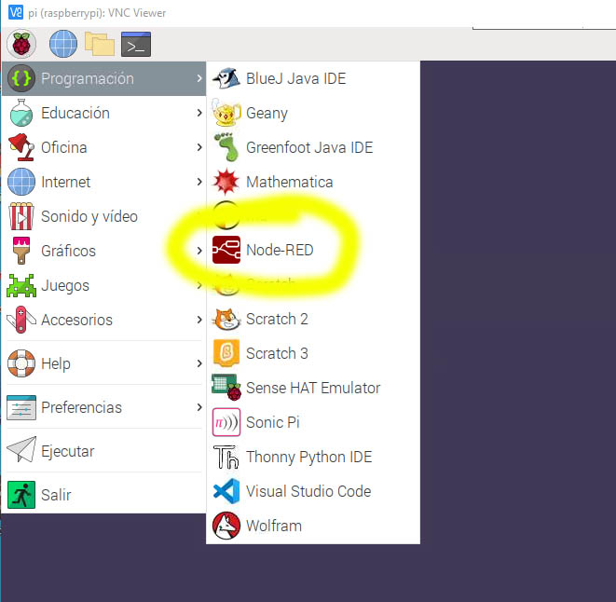Open the Oficina menu category
The image size is (616, 602).
[104, 147]
